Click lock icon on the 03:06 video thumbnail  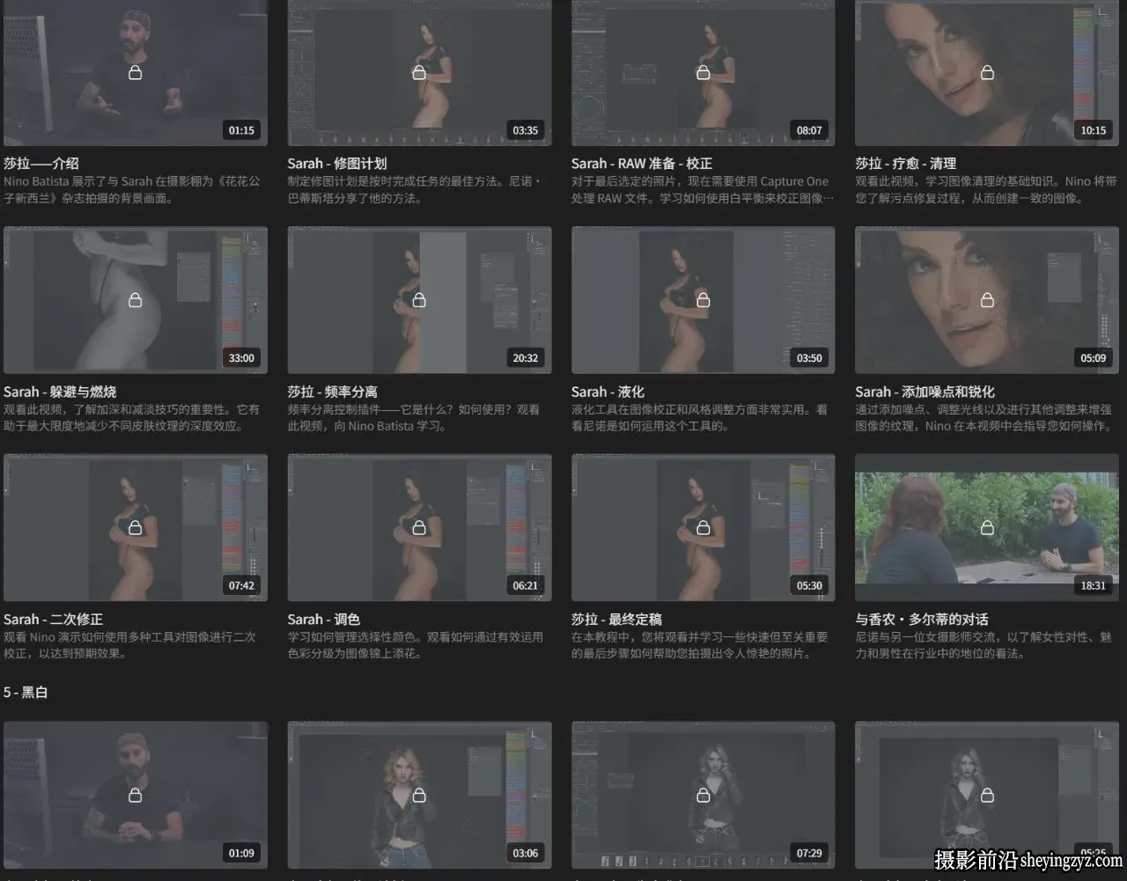point(419,795)
